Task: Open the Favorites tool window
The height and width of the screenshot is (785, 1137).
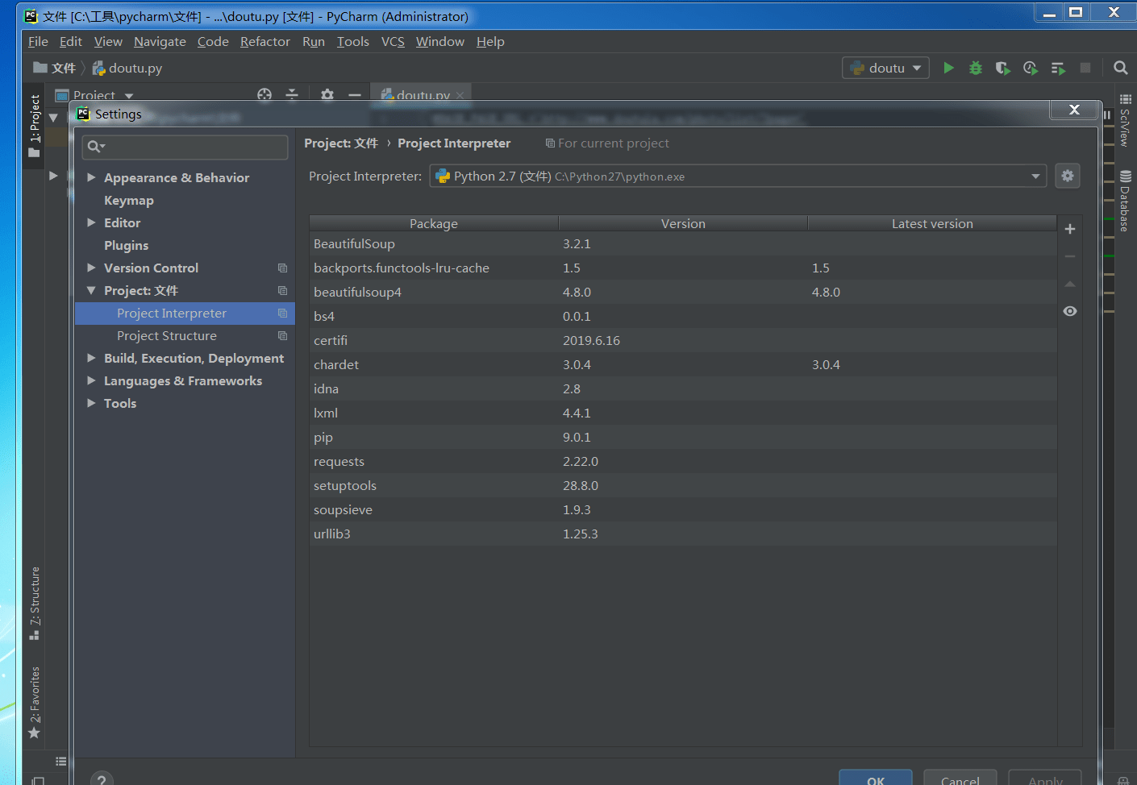Action: 35,702
